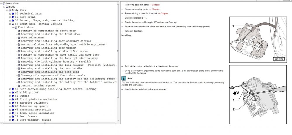Screen dimensions: 292x135
Task: Click page icon beside Central locking system
Action: 19,86
